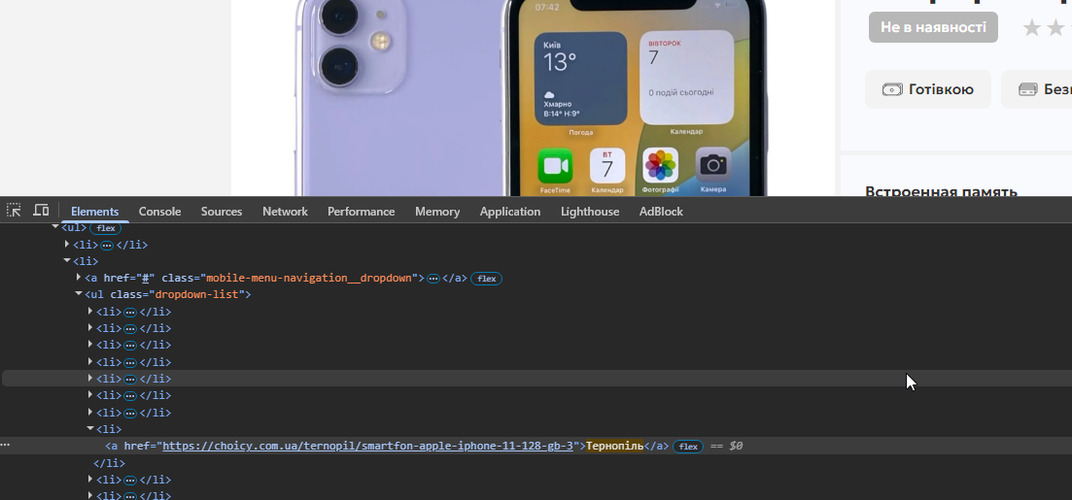Screen dimensions: 1072x500
Task: Select the AdBlock tab in DevTools
Action: 661,211
